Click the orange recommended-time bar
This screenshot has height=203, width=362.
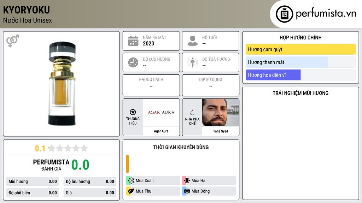(x=127, y=164)
